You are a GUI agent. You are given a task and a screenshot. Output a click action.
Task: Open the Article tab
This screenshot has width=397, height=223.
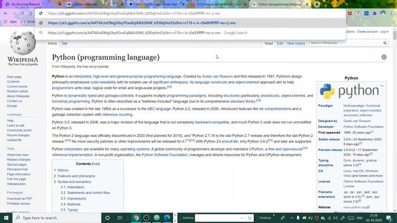pos(52,43)
